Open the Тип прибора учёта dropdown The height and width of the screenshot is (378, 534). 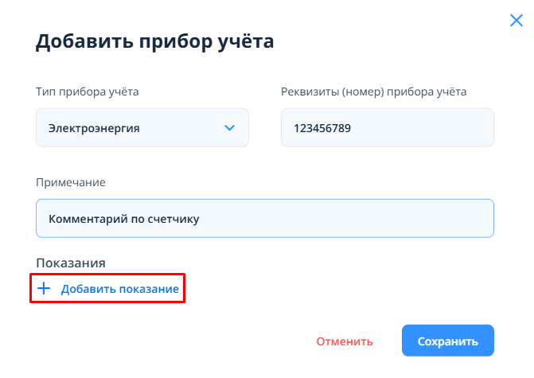pos(142,127)
